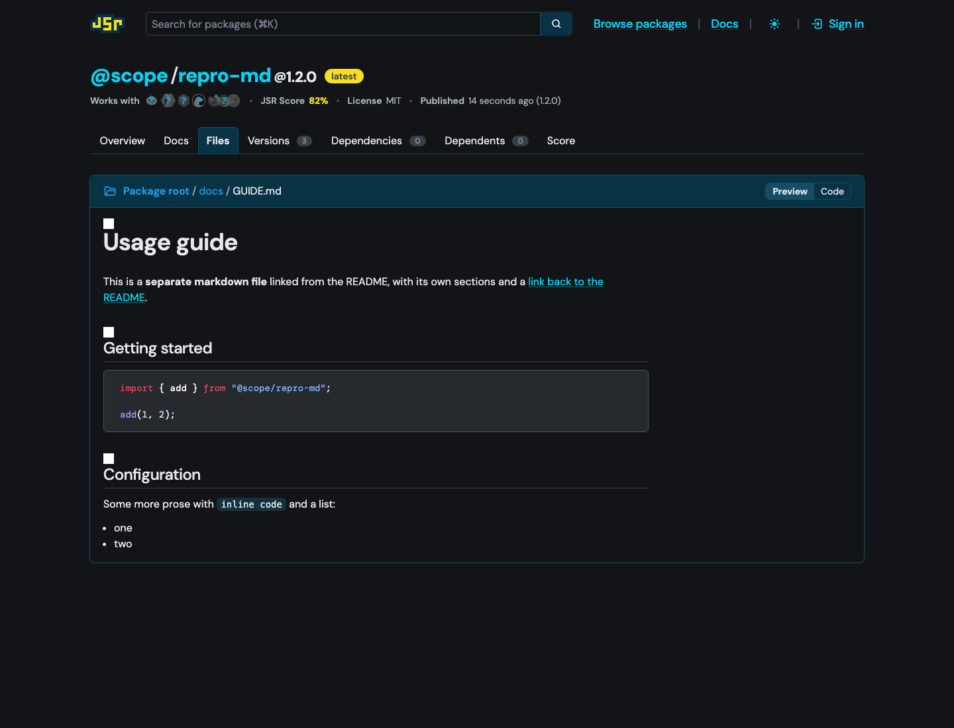Click the 'Published 14 seconds ago' text
The height and width of the screenshot is (728, 954).
(x=490, y=101)
